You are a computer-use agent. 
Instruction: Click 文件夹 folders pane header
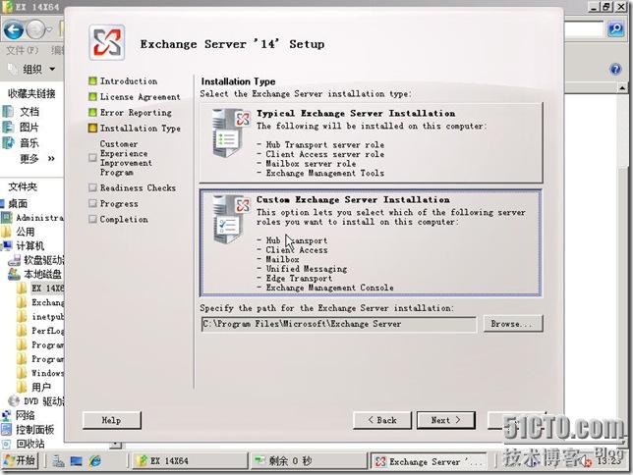(x=23, y=186)
